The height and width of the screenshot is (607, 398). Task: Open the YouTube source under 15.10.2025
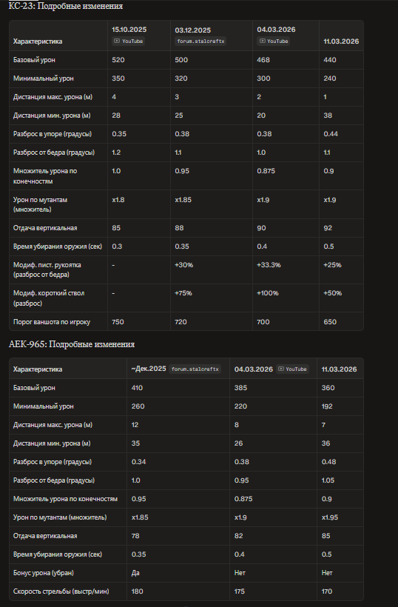(x=128, y=41)
